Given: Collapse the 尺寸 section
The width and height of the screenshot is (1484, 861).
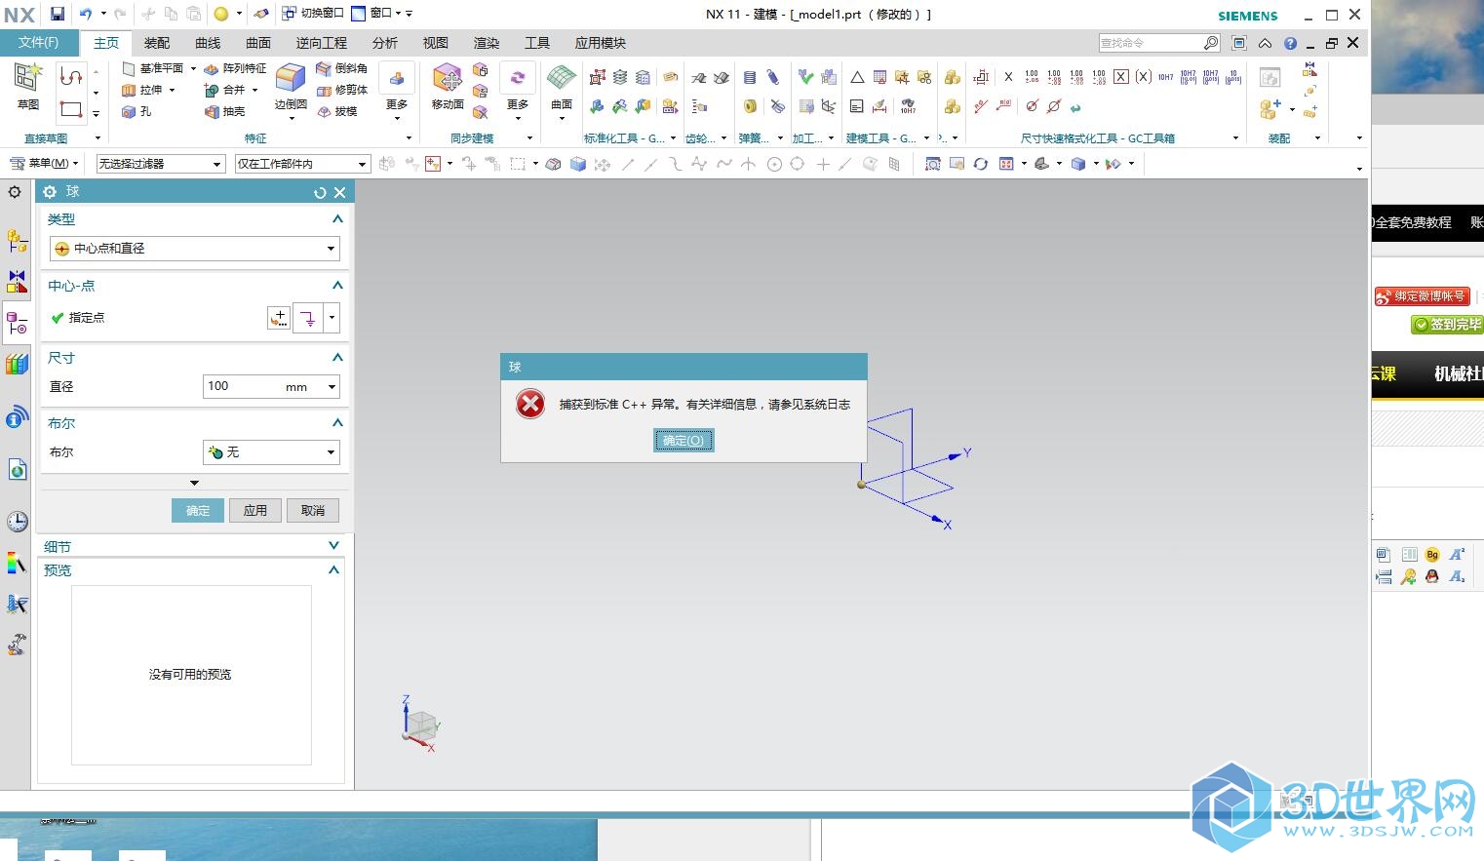Looking at the screenshot, I should click(337, 358).
